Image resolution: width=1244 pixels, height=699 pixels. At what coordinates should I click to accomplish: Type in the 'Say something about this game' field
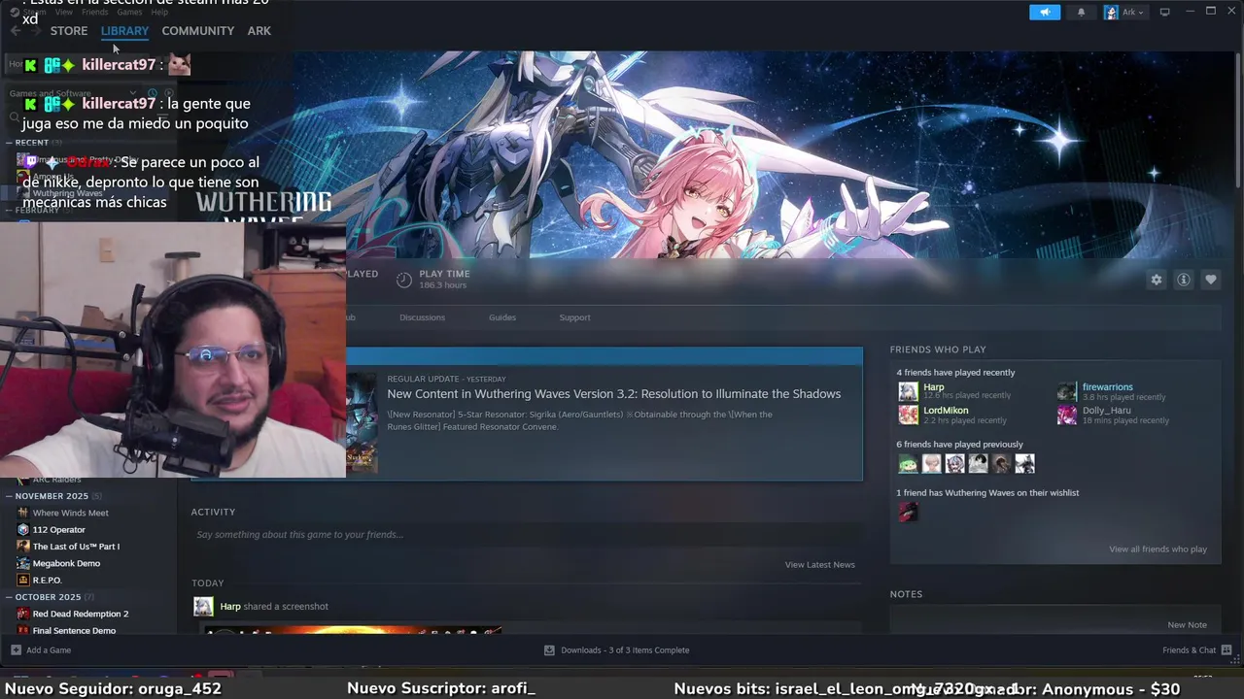[526, 535]
